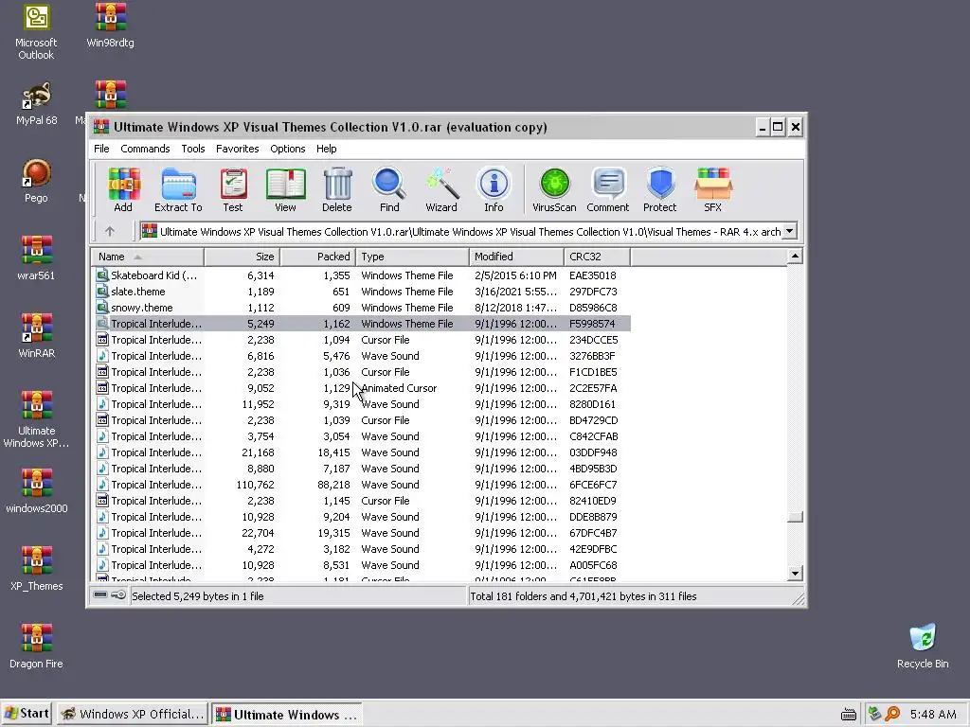Open the Start menu

tap(27, 714)
